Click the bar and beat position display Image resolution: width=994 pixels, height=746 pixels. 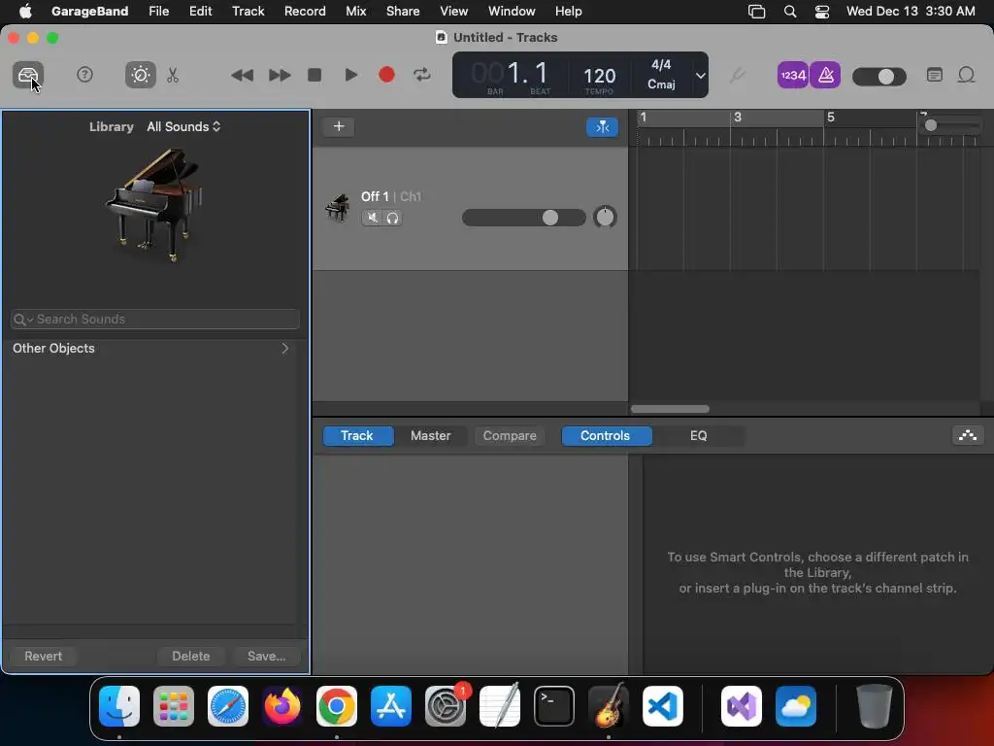point(511,75)
